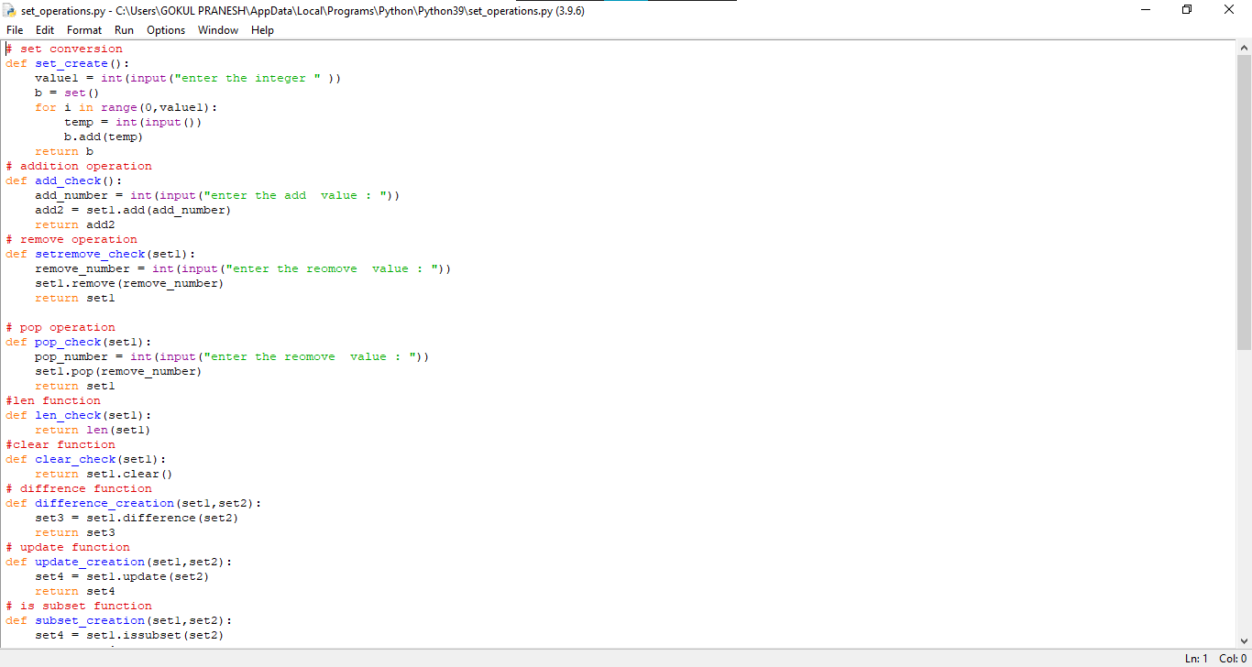Click the 'def set_create():' line
The width and height of the screenshot is (1252, 667).
point(68,63)
